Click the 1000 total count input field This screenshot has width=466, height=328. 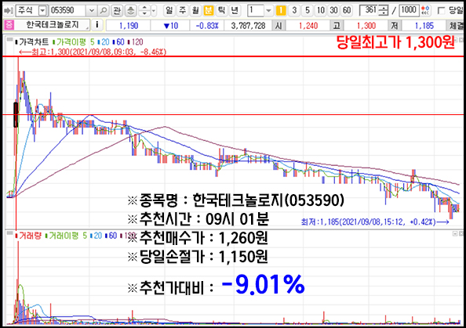pyautogui.click(x=409, y=11)
